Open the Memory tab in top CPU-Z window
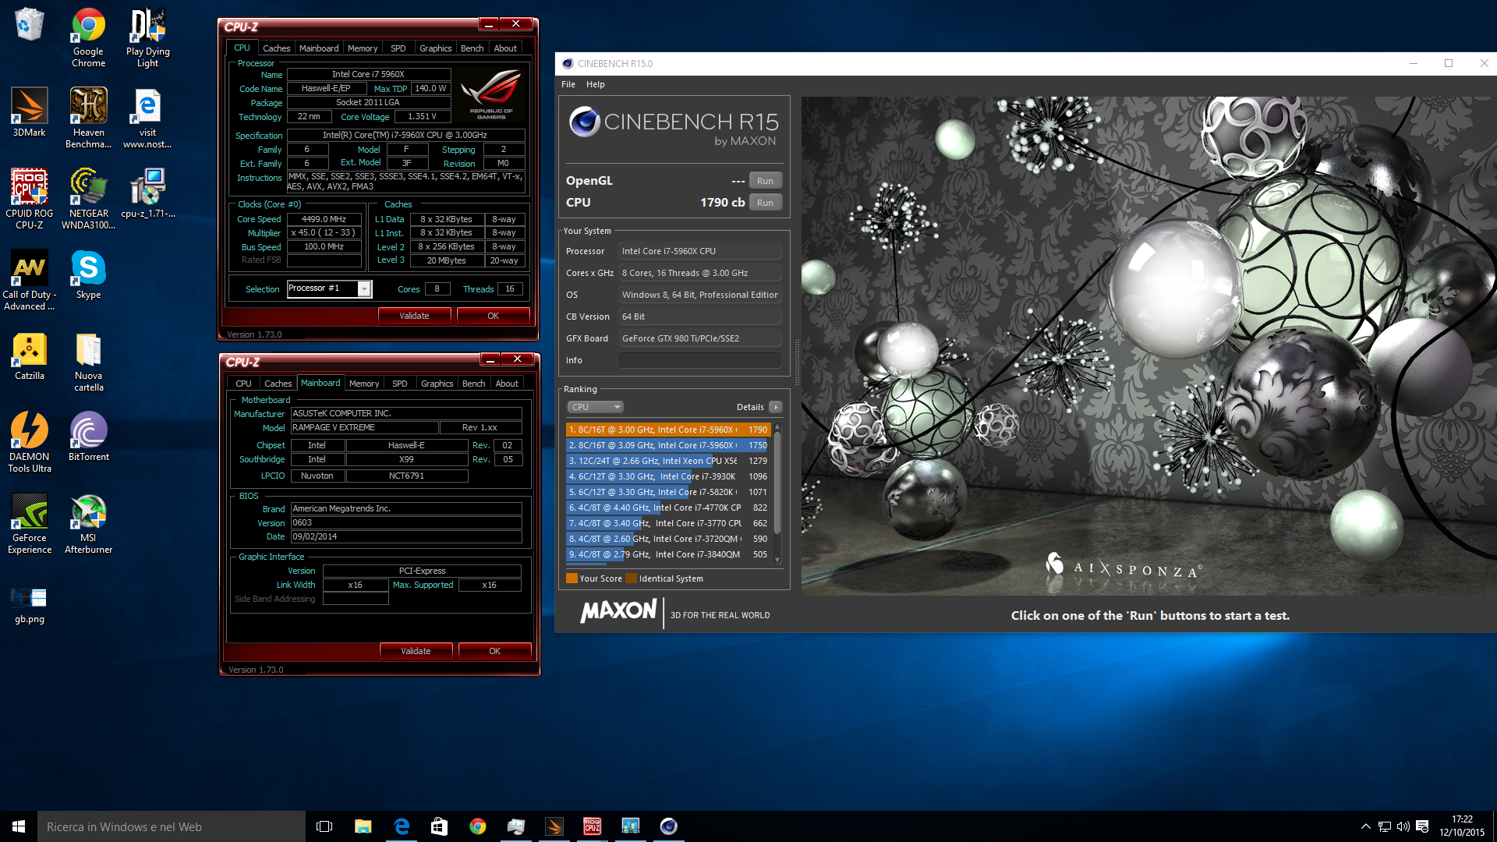This screenshot has width=1497, height=842. (363, 48)
